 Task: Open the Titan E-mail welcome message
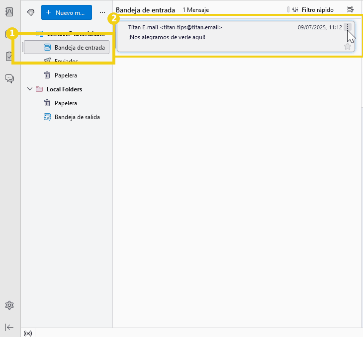[x=224, y=37]
